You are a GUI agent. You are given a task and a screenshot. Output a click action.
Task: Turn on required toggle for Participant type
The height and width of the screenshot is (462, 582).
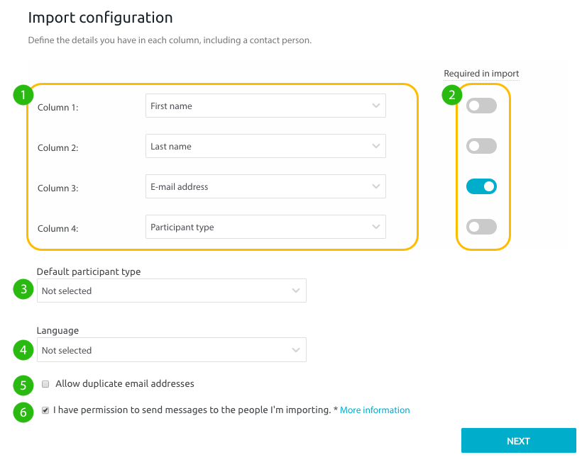pos(481,226)
